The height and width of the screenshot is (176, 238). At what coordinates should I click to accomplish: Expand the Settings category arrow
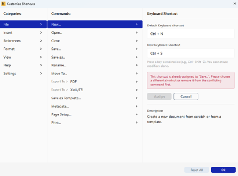click(41, 74)
